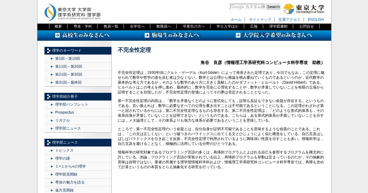Open サイトマップ link
This screenshot has height=193, width=368.
(260, 20)
